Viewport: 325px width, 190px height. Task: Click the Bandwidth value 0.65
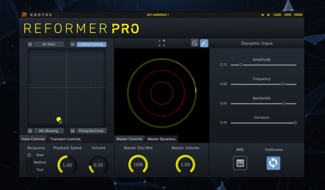click(223, 103)
